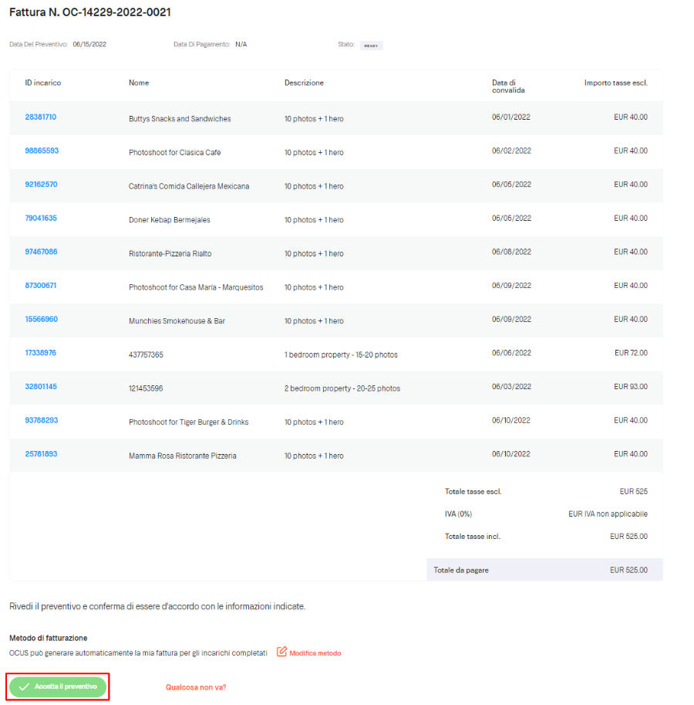Click the Descrizione column header
694x705 pixels.
pyautogui.click(x=304, y=83)
